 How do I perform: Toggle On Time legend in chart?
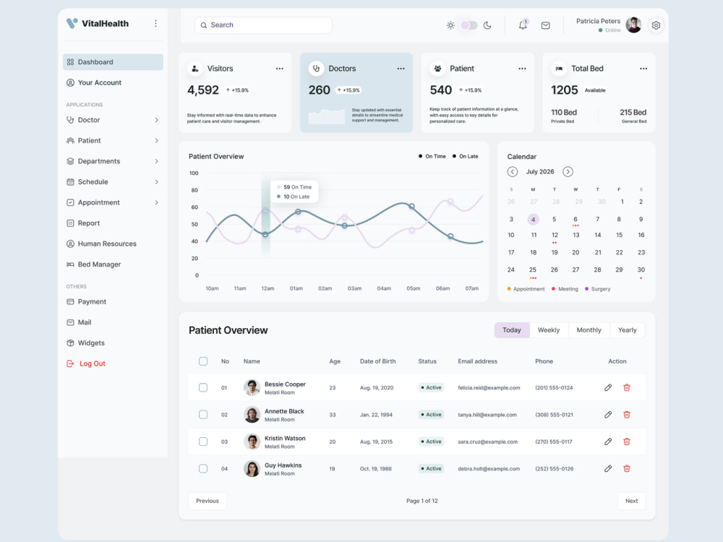(432, 156)
